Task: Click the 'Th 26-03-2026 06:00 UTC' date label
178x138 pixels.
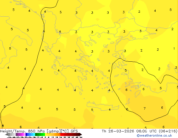Action: pos(130,131)
